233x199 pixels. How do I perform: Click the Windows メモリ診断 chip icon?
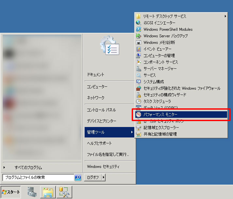pyautogui.click(x=139, y=43)
